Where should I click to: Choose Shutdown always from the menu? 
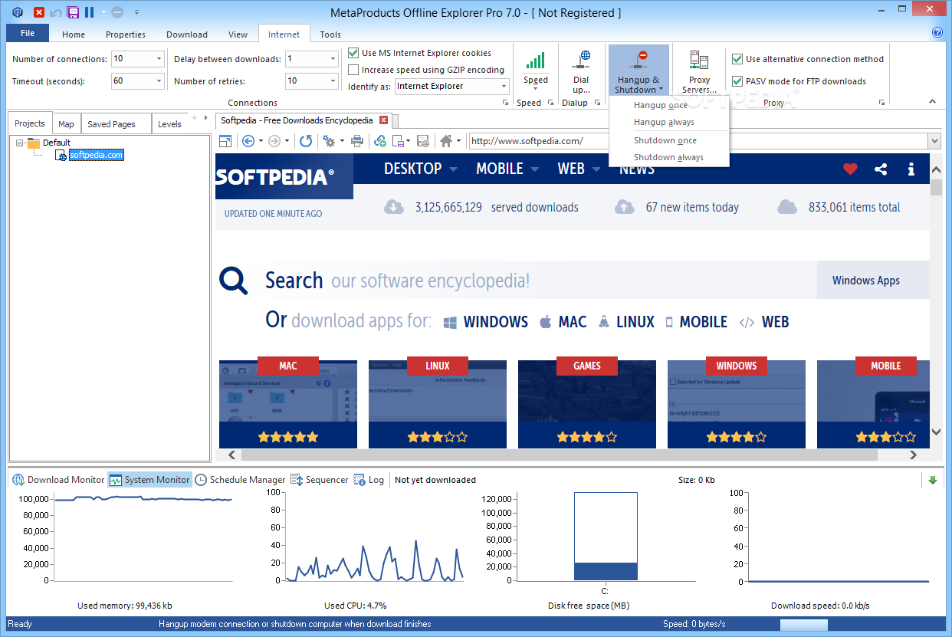[x=668, y=157]
